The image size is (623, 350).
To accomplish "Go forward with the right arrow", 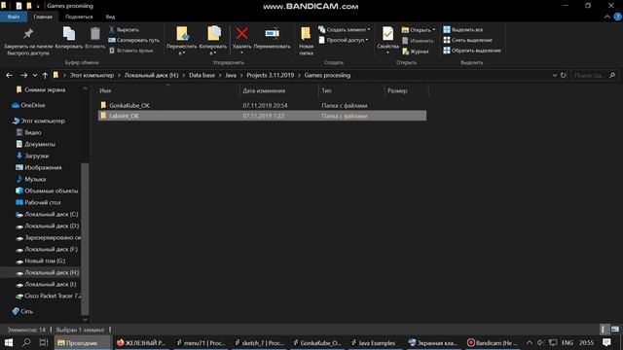I will coord(23,75).
